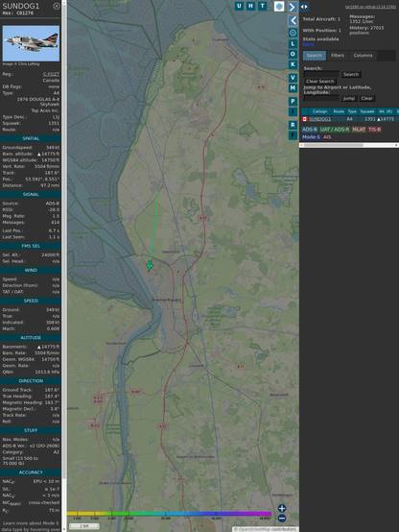Open the C-FGZT registration link
This screenshot has width=399, height=532.
click(x=51, y=74)
